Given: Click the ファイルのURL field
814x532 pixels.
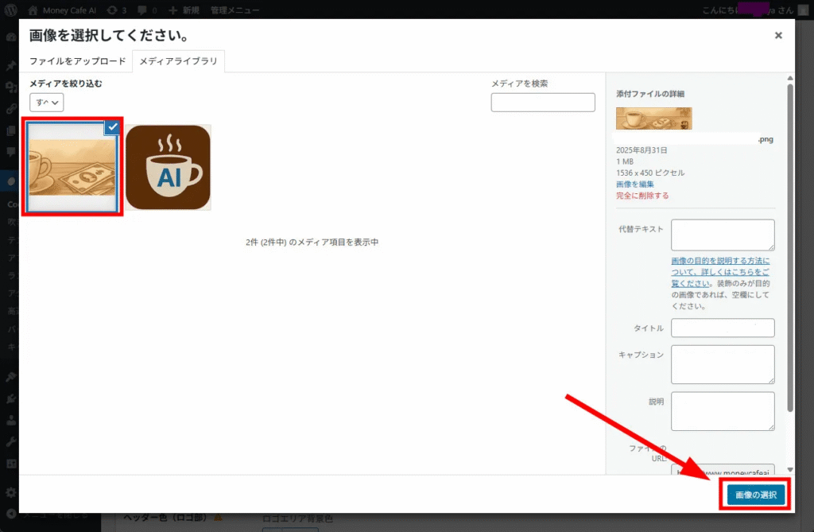Looking at the screenshot, I should (x=723, y=470).
